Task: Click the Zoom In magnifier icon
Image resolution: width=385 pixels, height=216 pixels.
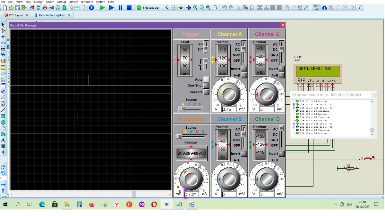Action: (195, 8)
